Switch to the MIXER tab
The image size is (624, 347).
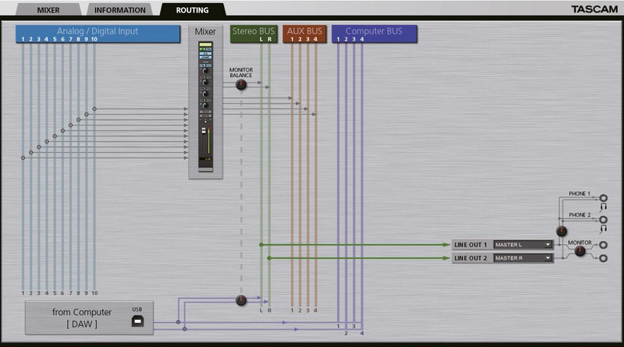(48, 10)
